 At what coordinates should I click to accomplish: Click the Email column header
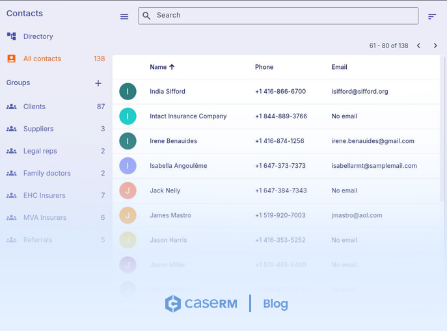pyautogui.click(x=339, y=67)
